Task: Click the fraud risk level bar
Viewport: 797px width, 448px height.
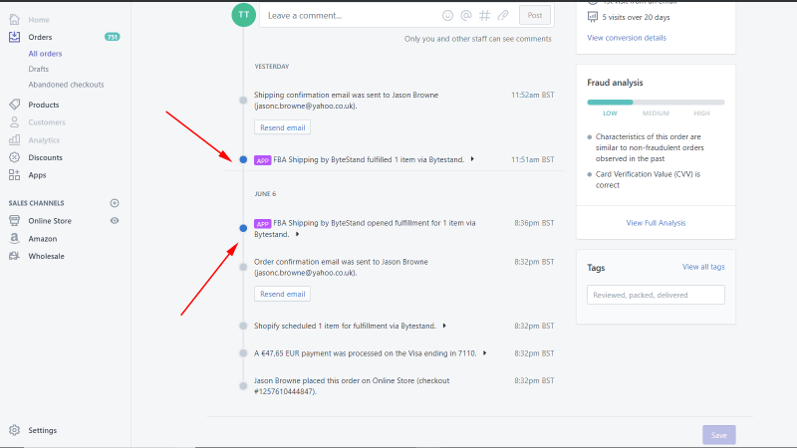Action: 656,103
